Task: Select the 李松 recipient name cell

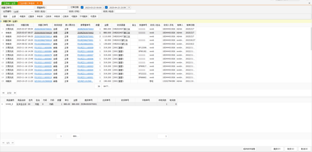Action: (155, 81)
